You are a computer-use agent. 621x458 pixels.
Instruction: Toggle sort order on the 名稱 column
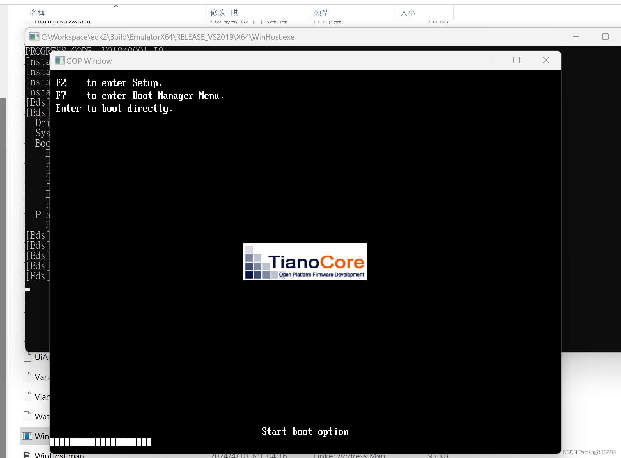point(37,12)
